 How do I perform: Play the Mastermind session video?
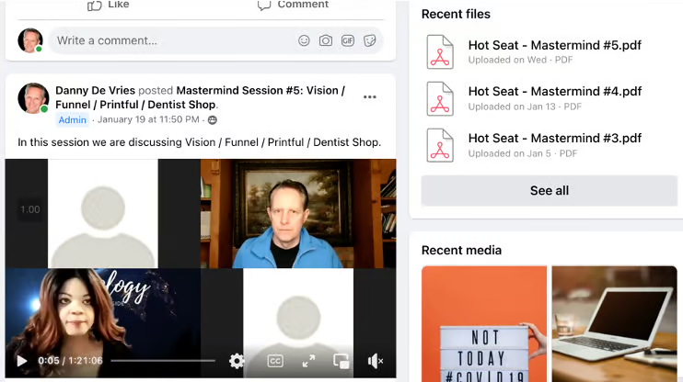point(21,361)
